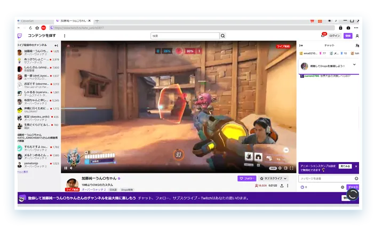Viewport: 374px width, 241px height.
Task: Open しんじさん (shinji...) channel in sidebar
Action: coord(38,69)
